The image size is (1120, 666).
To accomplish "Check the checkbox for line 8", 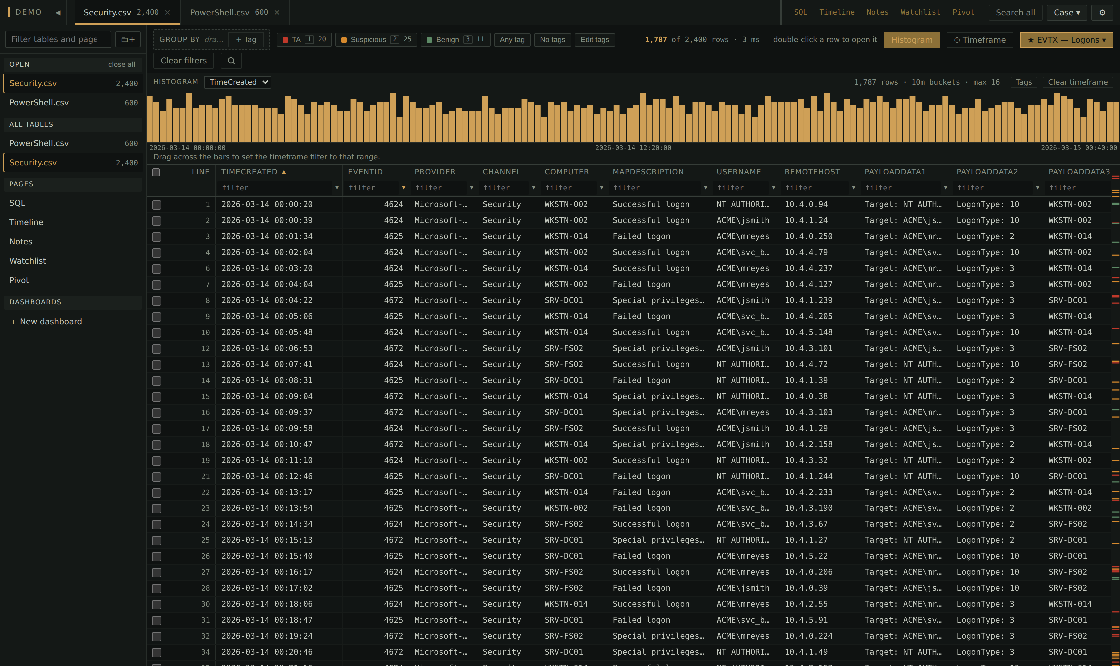I will (156, 301).
